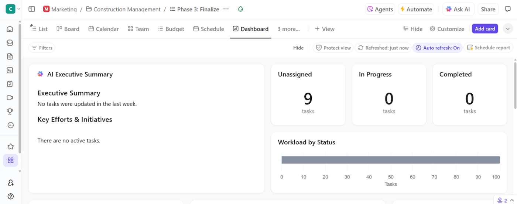Screen dimensions: 517x204
Task: Click the Add card button
Action: click(485, 29)
